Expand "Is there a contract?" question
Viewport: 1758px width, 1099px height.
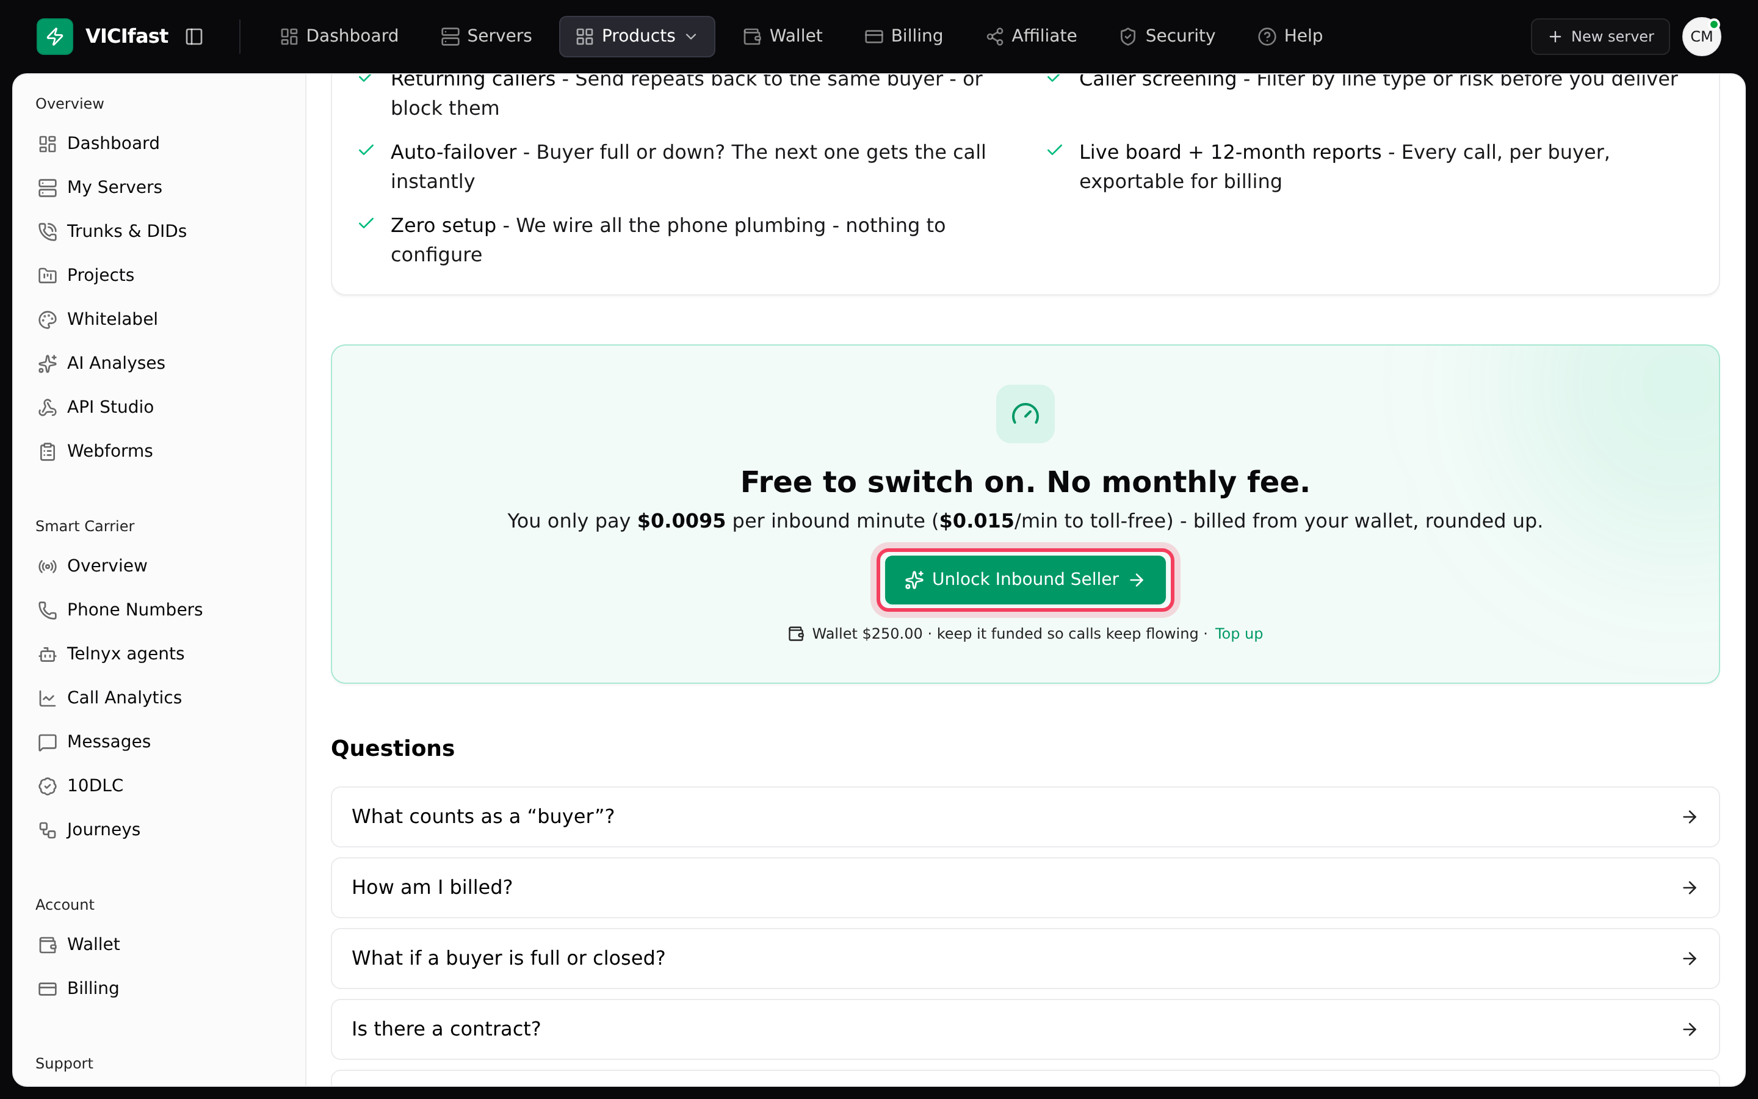point(1025,1029)
